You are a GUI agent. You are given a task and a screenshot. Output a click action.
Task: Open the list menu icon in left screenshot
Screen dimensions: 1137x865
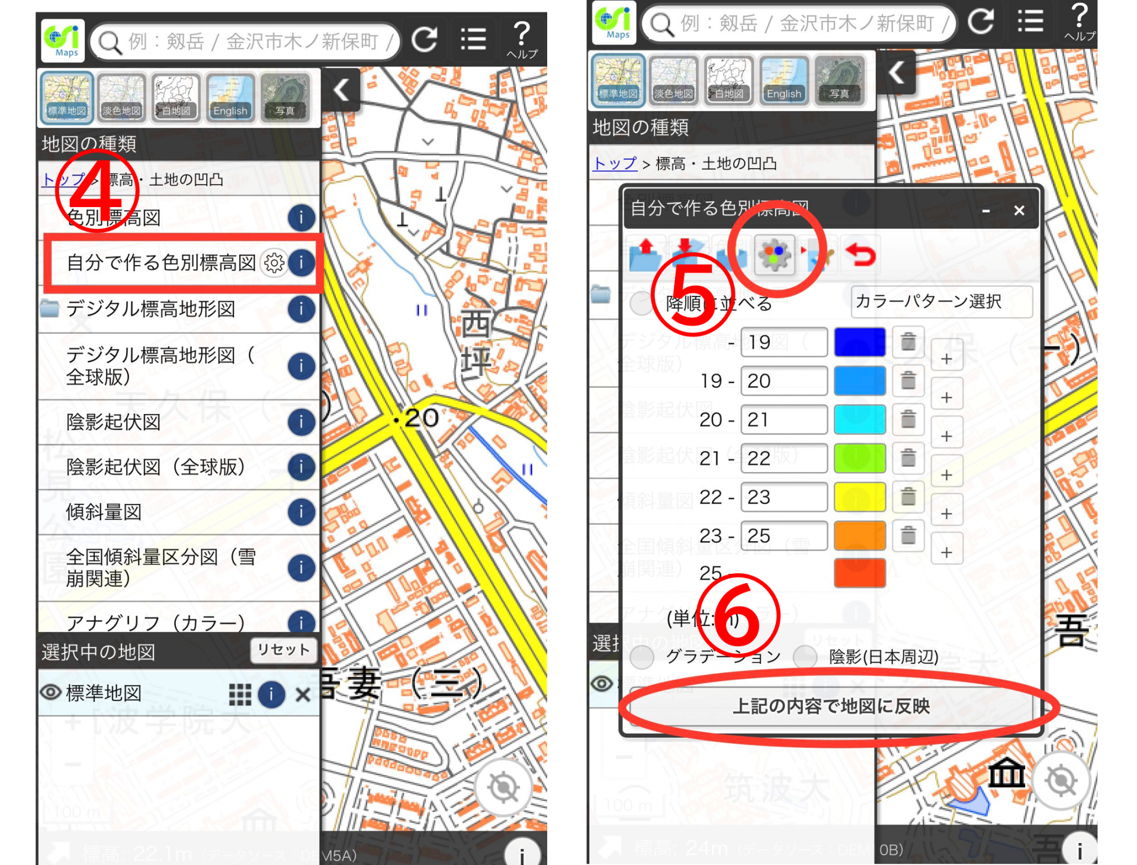[x=473, y=40]
